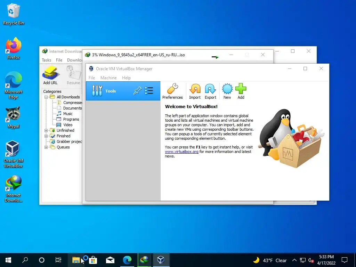The image size is (356, 267).
Task: Open taskbar Search magnifier
Action: tap(25, 260)
